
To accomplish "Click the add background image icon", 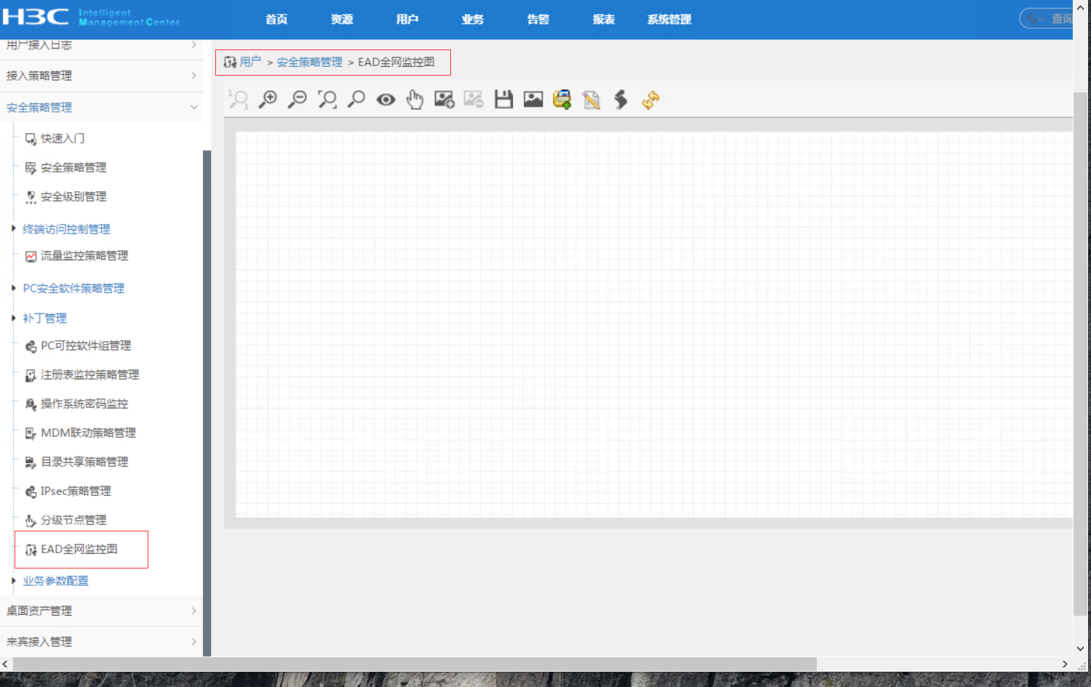I will click(x=444, y=100).
